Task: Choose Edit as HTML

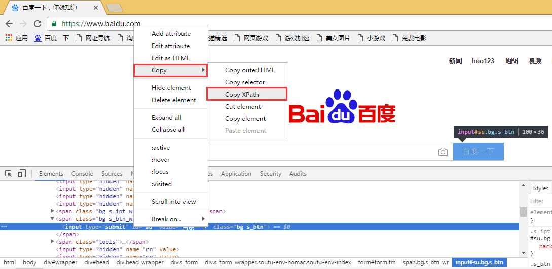Action: pos(171,58)
